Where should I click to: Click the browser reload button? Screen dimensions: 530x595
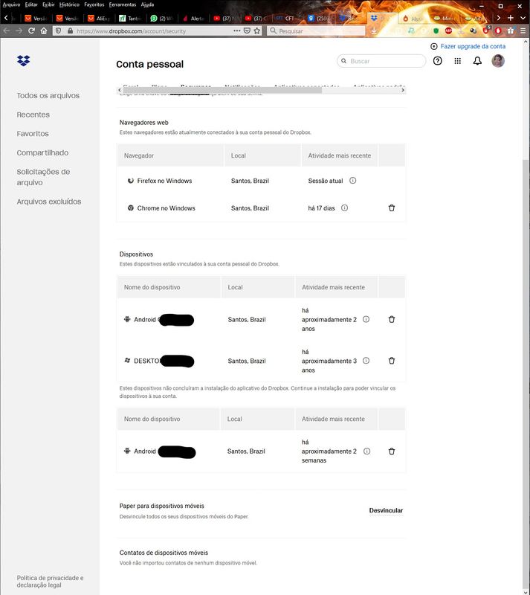point(31,30)
